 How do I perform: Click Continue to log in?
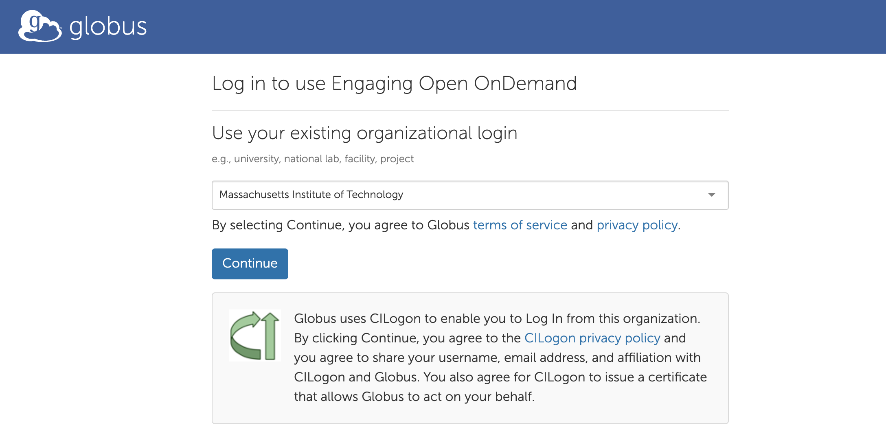pyautogui.click(x=250, y=264)
